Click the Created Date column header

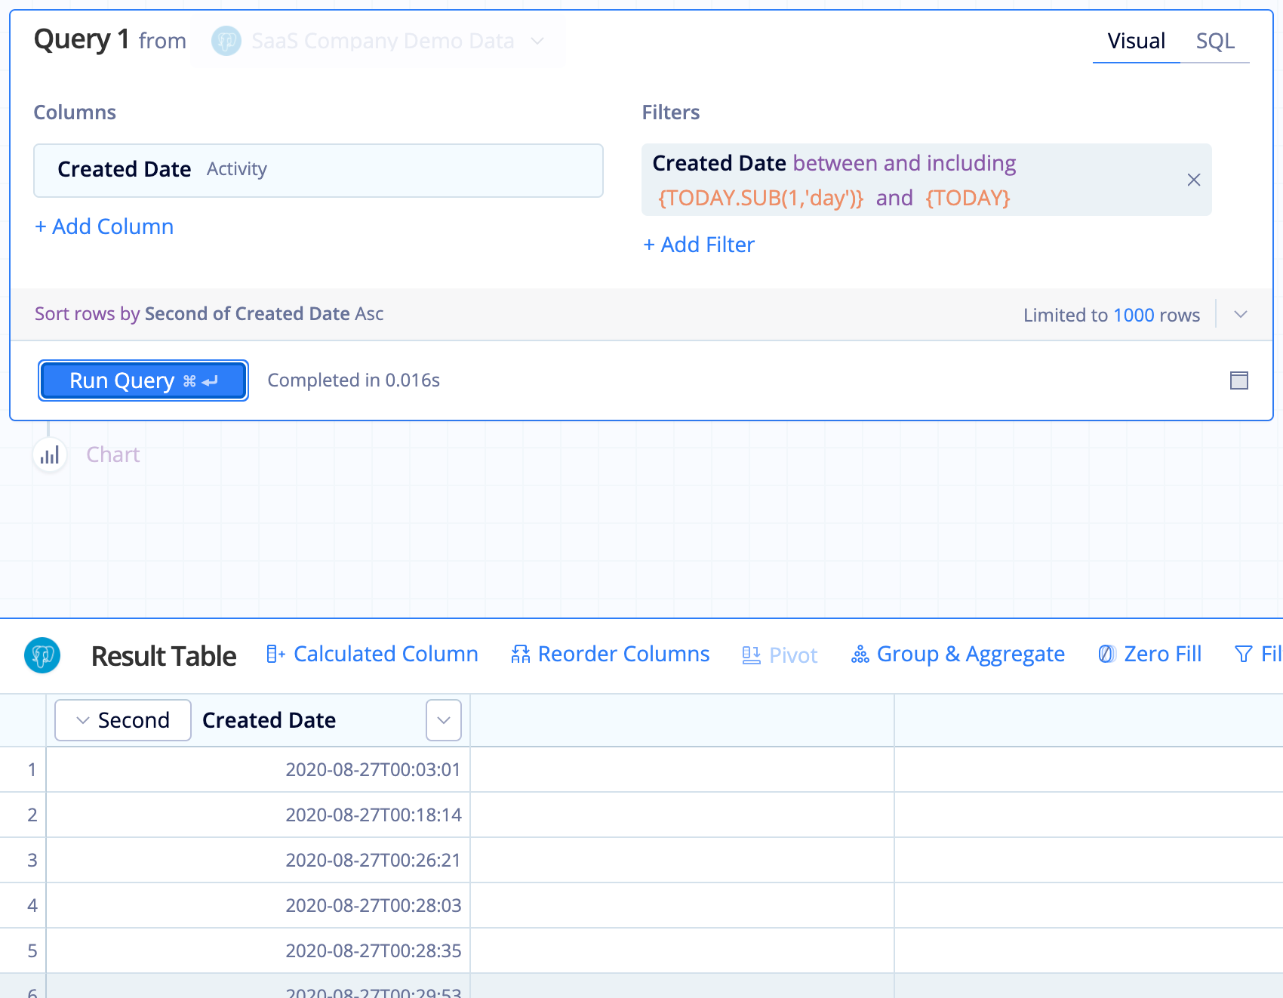(269, 720)
